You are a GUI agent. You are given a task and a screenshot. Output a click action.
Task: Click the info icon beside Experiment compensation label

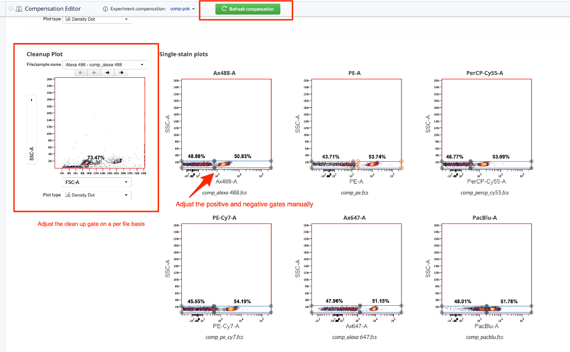[106, 9]
